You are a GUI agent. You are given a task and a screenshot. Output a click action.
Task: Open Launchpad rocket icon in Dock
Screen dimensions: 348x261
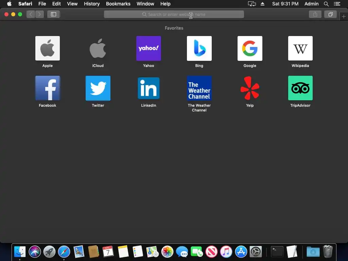pos(49,252)
